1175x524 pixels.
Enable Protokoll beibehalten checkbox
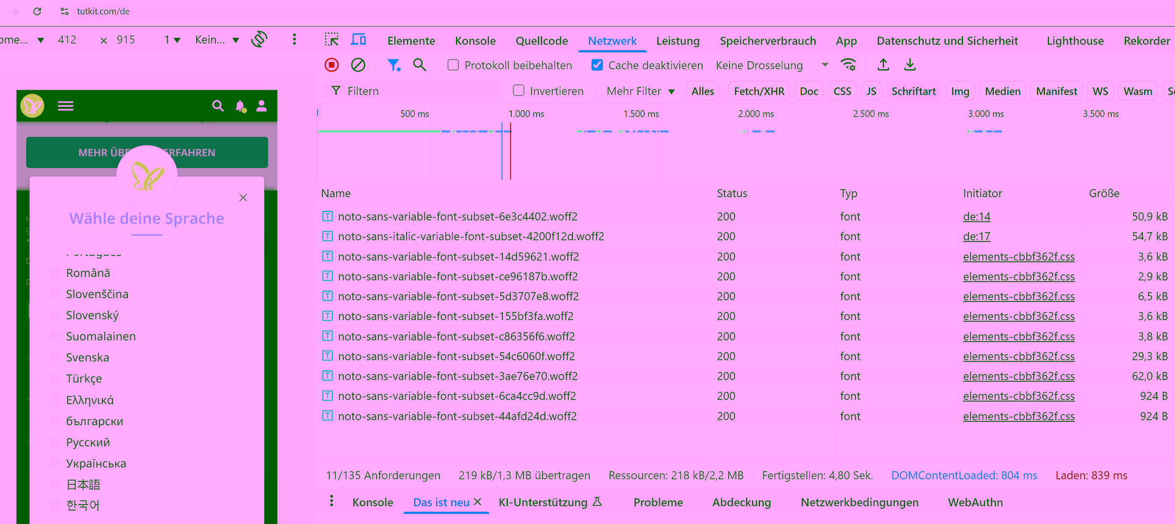pos(453,65)
